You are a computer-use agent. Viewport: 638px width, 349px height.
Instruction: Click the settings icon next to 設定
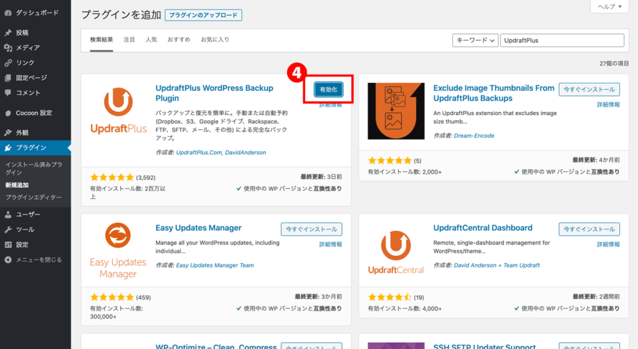pos(7,244)
